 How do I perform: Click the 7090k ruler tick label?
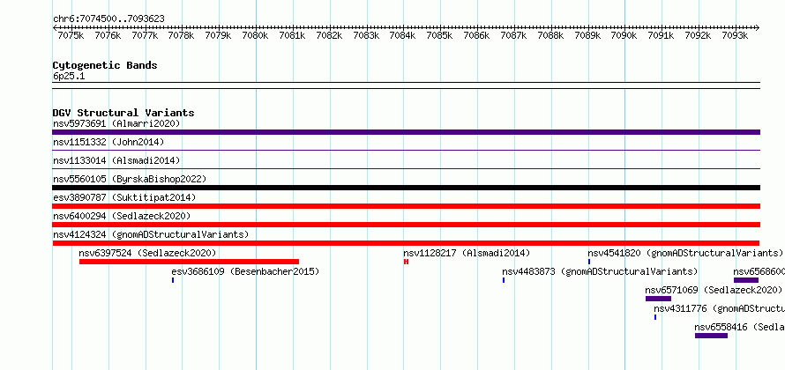[x=624, y=35]
